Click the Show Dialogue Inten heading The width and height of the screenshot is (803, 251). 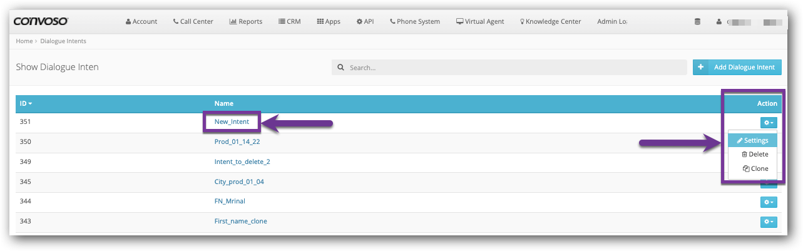(57, 67)
